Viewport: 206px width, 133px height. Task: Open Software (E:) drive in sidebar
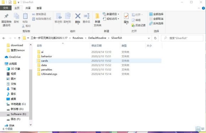(x=15, y=114)
